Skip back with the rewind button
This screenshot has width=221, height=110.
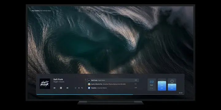pyautogui.click(x=54, y=88)
